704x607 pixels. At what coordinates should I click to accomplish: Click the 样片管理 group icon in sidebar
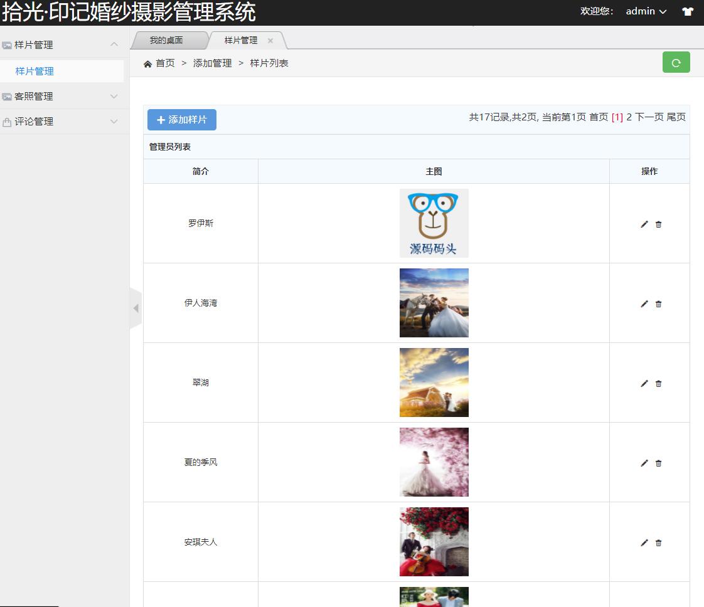click(x=7, y=45)
